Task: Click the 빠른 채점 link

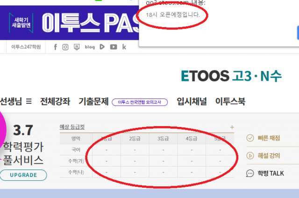Action: pos(269,138)
